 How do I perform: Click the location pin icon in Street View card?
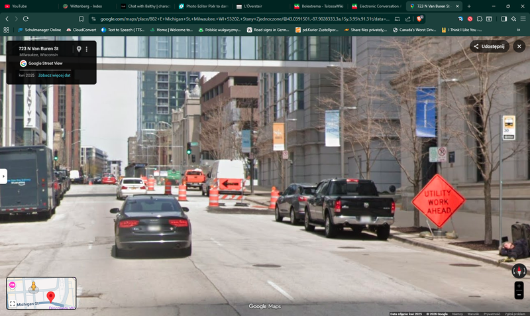[x=79, y=49]
